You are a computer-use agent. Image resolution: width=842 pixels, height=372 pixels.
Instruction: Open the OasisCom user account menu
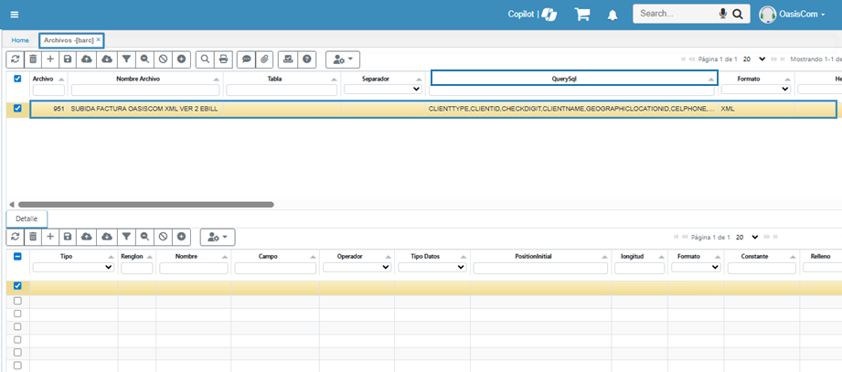[x=792, y=15]
